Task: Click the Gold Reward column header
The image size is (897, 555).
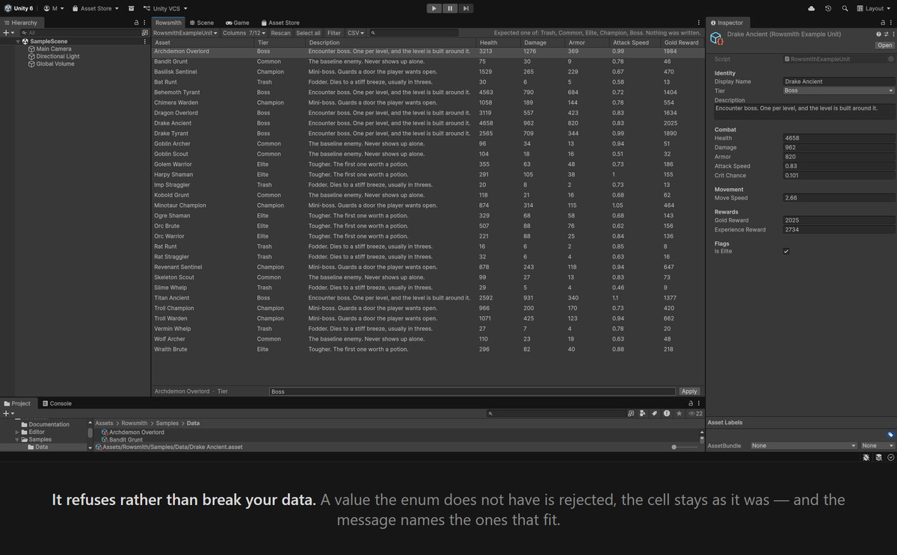Action: click(x=682, y=43)
